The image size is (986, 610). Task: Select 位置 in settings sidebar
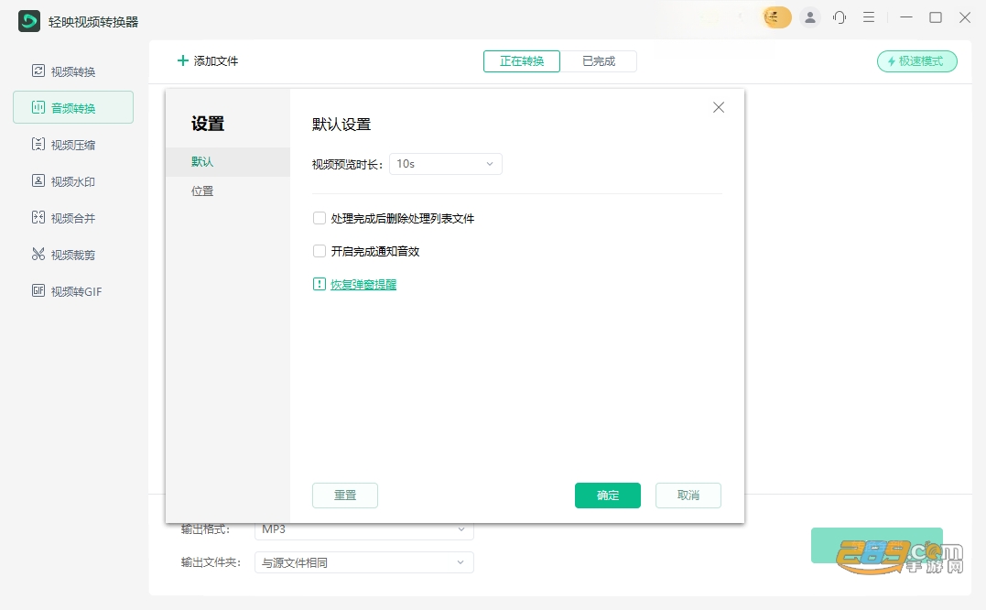click(228, 191)
